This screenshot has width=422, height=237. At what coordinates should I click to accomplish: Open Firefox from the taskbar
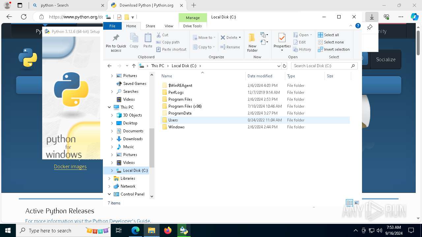click(x=168, y=230)
